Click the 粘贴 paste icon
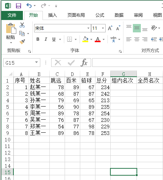 [11, 28]
